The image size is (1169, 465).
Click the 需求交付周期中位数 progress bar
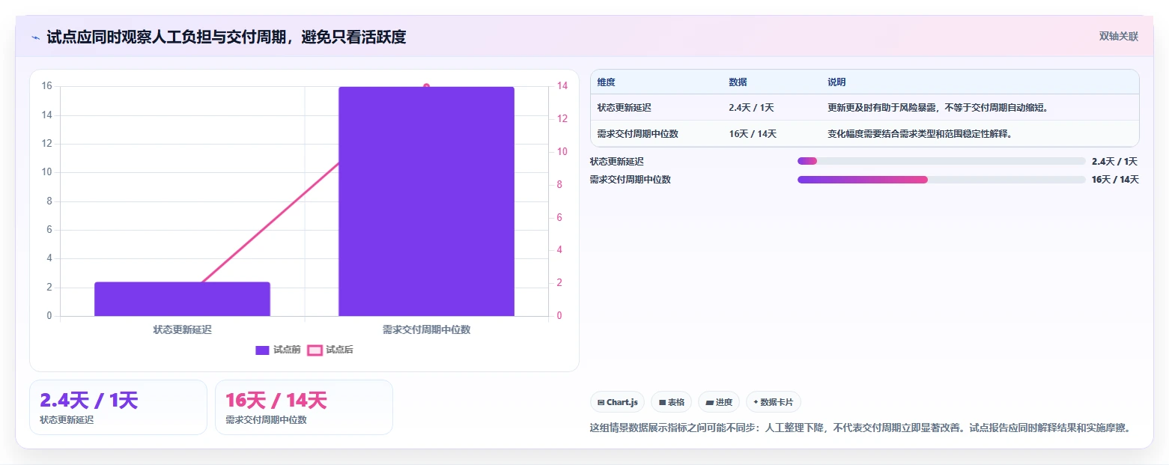click(x=941, y=180)
